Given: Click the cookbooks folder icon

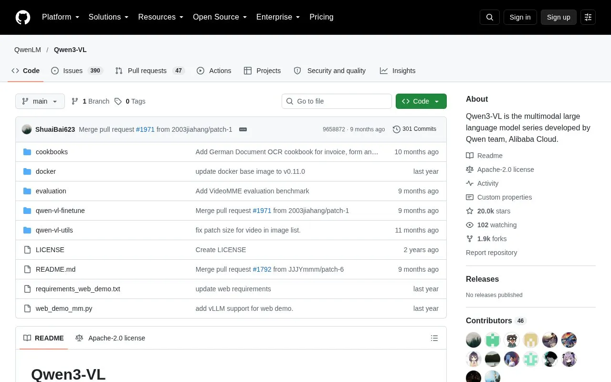Looking at the screenshot, I should (x=27, y=152).
